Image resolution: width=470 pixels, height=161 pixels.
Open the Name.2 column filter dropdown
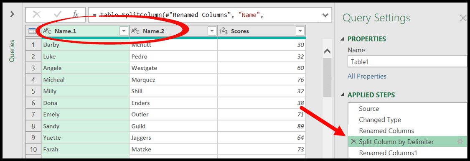(x=212, y=31)
